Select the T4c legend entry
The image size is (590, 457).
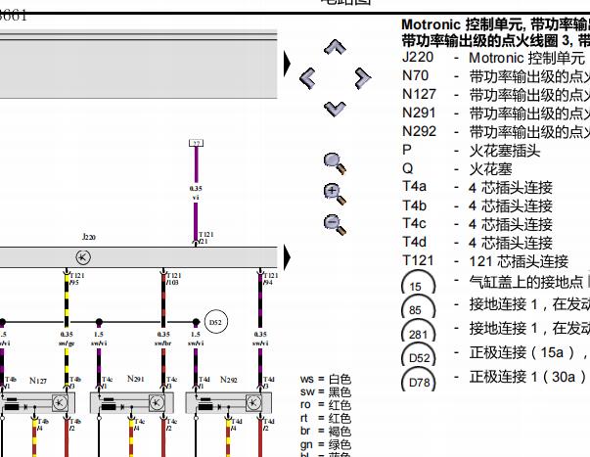[x=477, y=224]
